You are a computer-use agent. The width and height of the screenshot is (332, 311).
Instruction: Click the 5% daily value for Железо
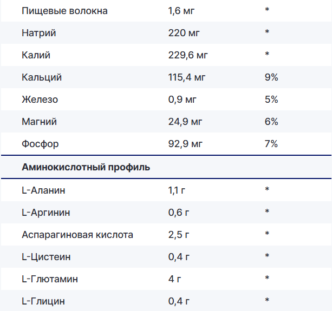pos(271,100)
